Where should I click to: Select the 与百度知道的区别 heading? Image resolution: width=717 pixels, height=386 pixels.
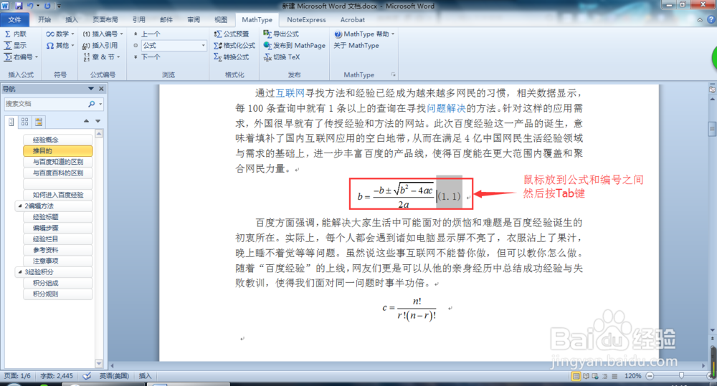pos(57,162)
